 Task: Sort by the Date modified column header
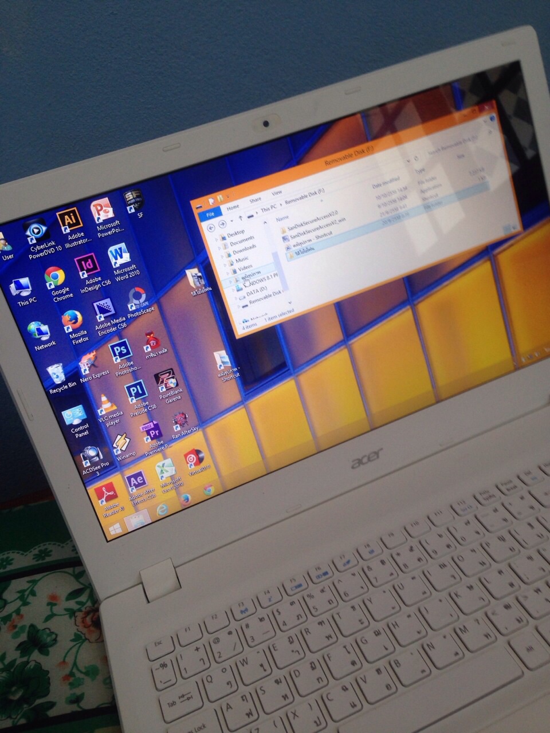[386, 183]
